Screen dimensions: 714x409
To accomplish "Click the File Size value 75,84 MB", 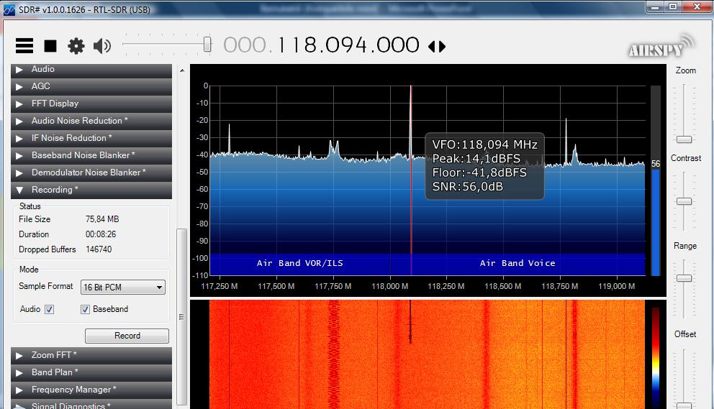I will [x=102, y=219].
